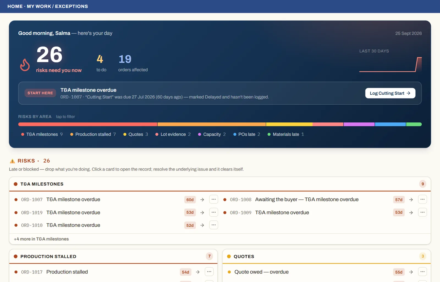Open the ORD-1017 Production stalled card
440x282 pixels.
click(113, 272)
